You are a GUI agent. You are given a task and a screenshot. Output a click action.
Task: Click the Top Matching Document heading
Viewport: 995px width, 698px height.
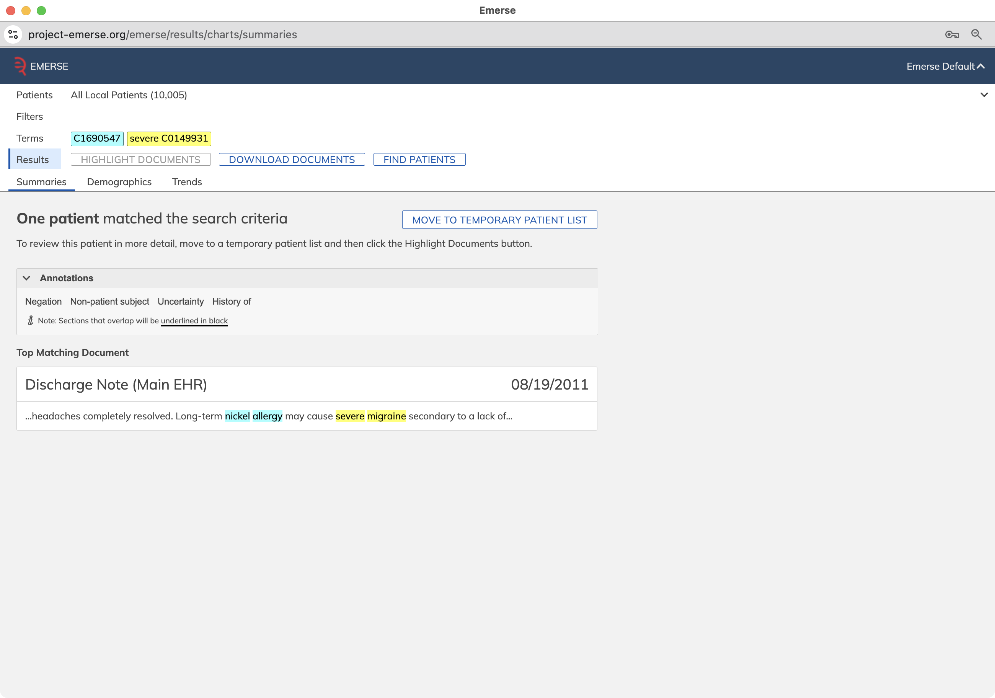(72, 353)
